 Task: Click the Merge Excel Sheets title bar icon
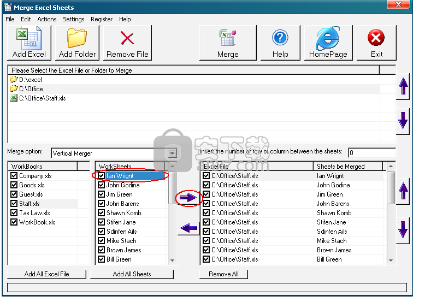point(8,7)
